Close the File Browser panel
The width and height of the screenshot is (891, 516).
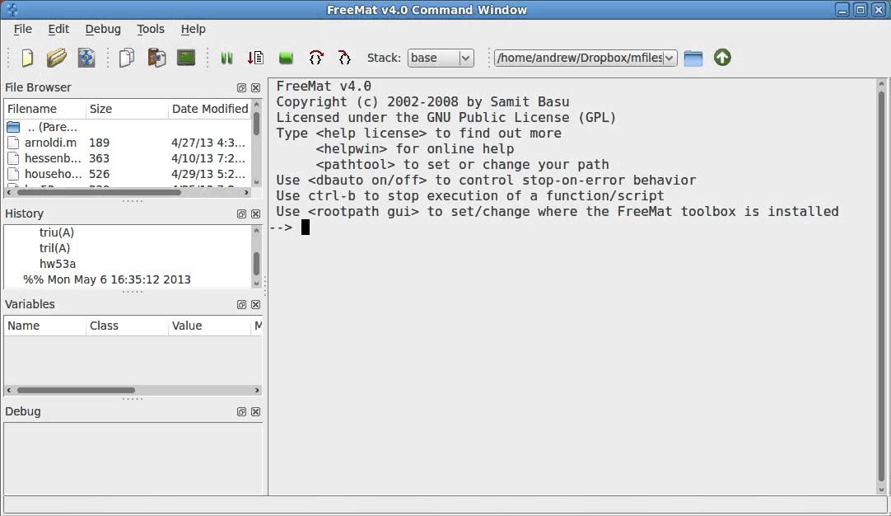pyautogui.click(x=256, y=87)
